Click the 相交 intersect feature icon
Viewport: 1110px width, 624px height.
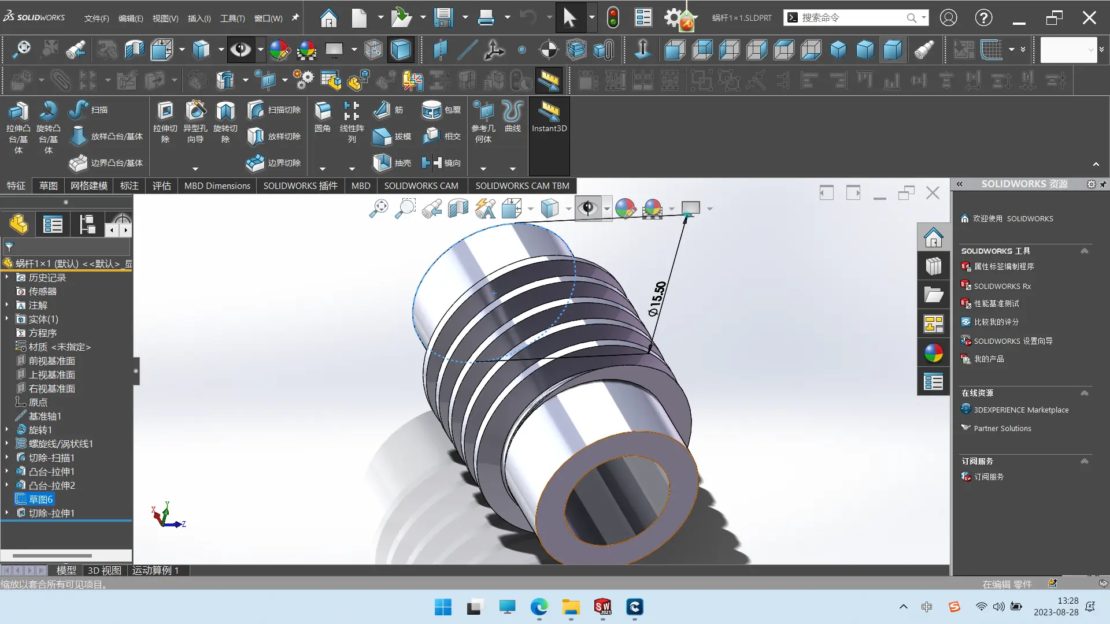tap(431, 136)
